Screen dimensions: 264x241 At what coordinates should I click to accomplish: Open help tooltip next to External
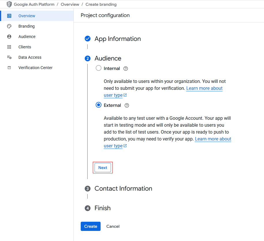127,105
